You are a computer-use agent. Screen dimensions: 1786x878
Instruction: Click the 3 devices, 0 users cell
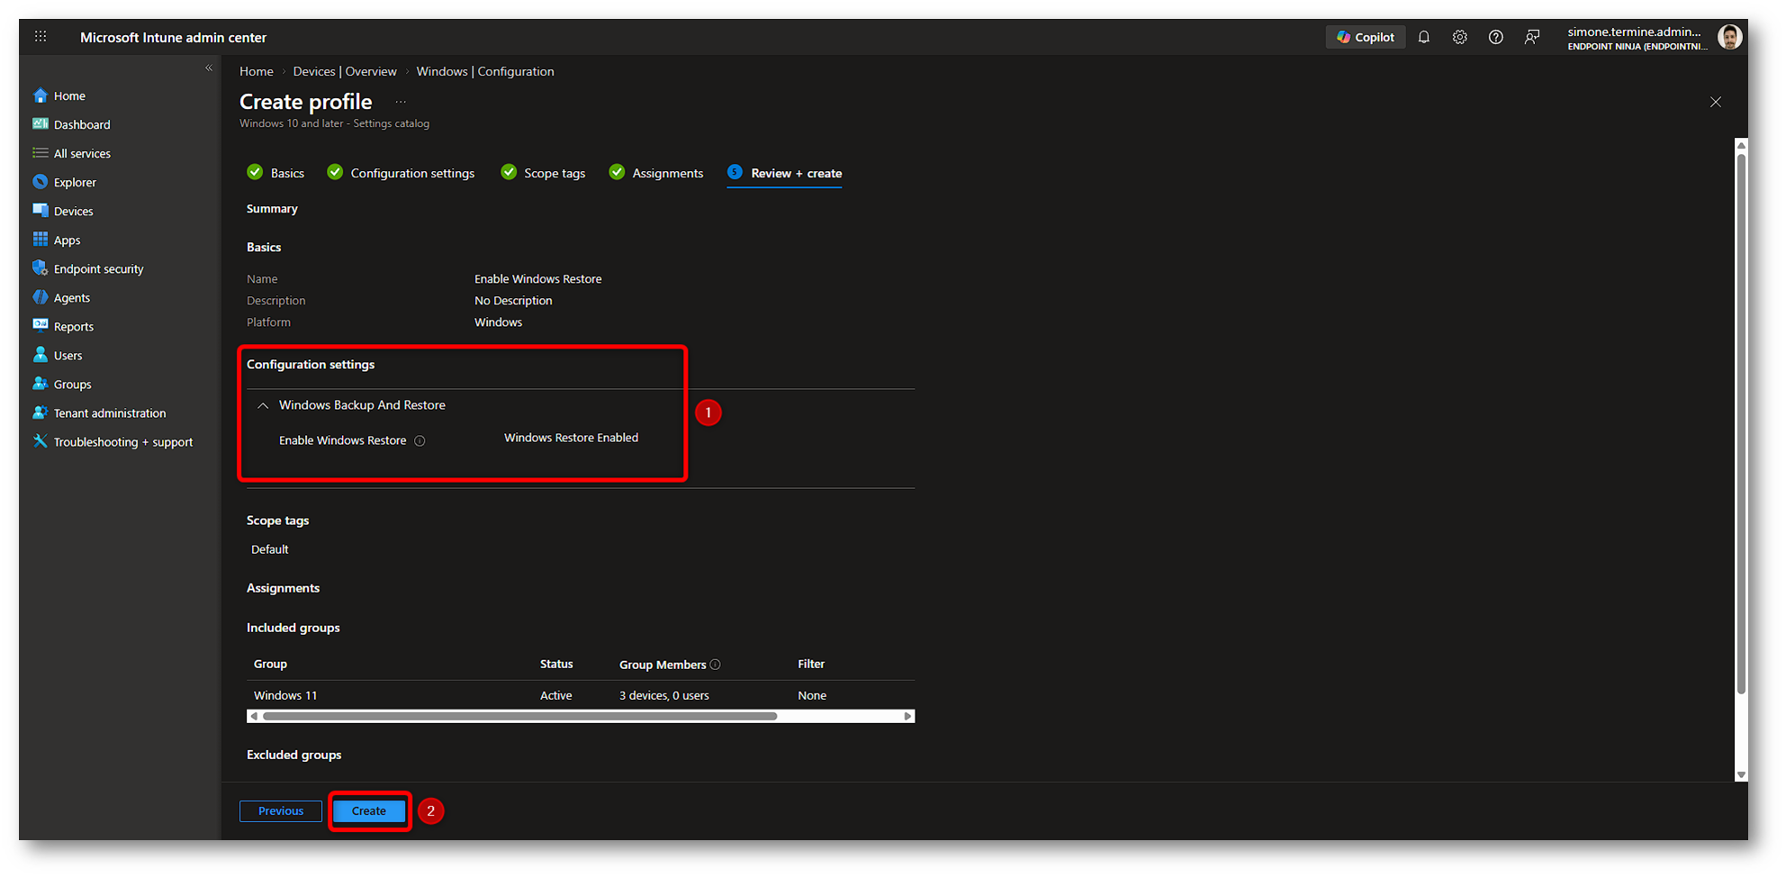pyautogui.click(x=664, y=695)
